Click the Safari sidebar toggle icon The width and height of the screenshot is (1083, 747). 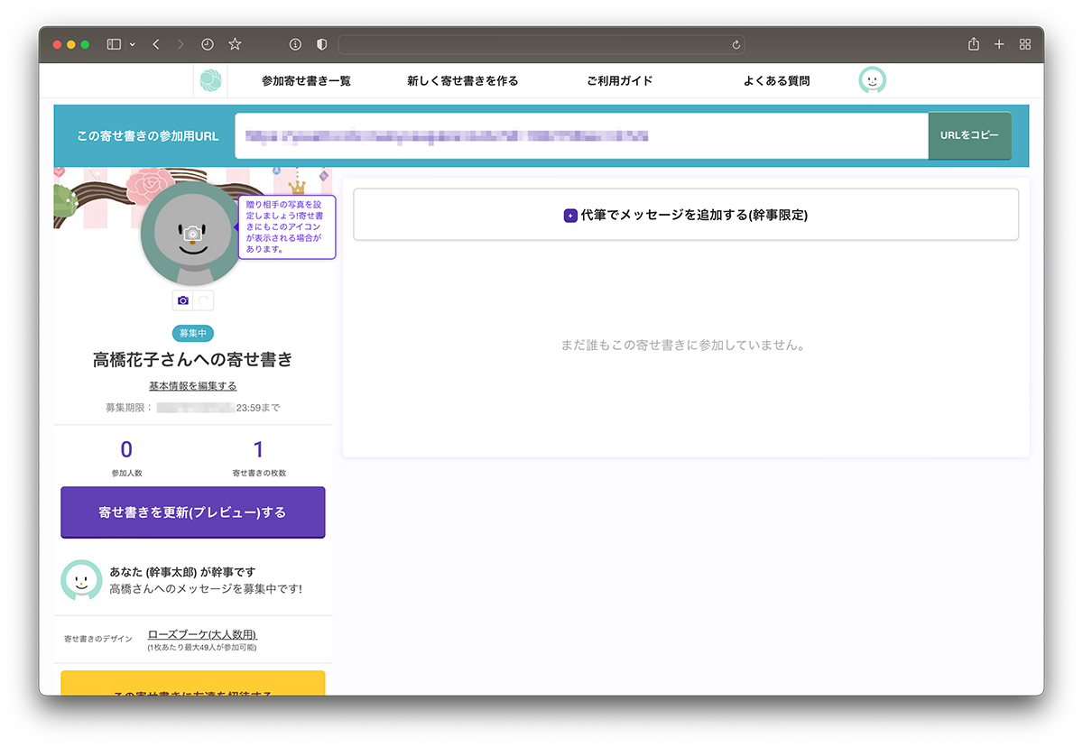coord(115,44)
